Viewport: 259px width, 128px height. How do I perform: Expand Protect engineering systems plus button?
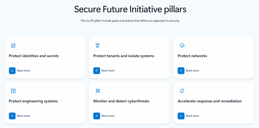pyautogui.click(x=12, y=116)
